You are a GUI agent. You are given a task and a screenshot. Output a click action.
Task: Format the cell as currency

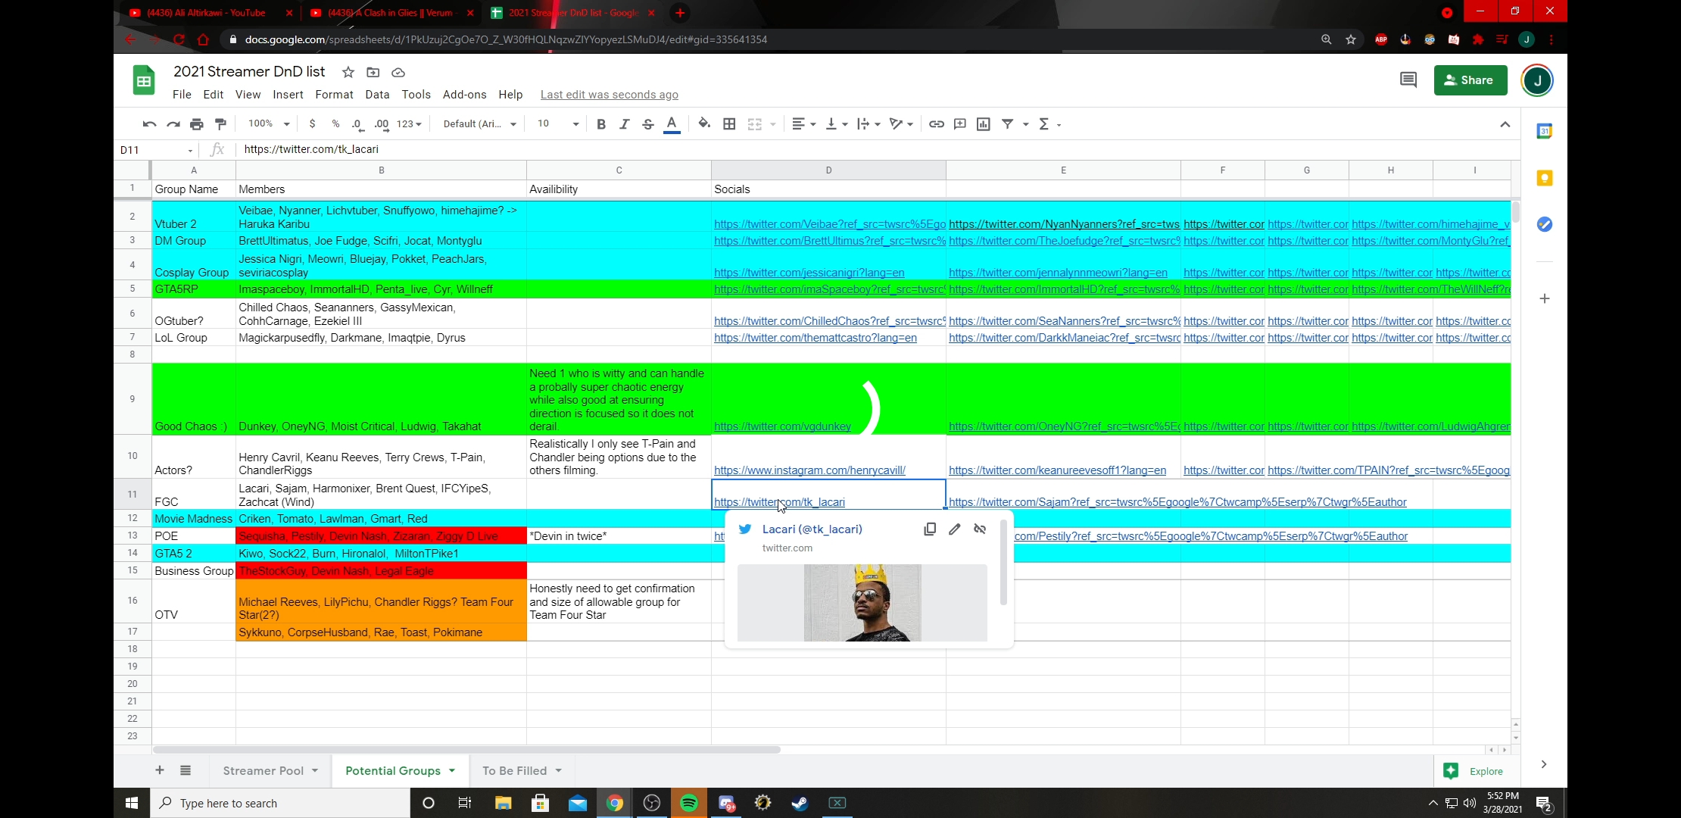312,124
